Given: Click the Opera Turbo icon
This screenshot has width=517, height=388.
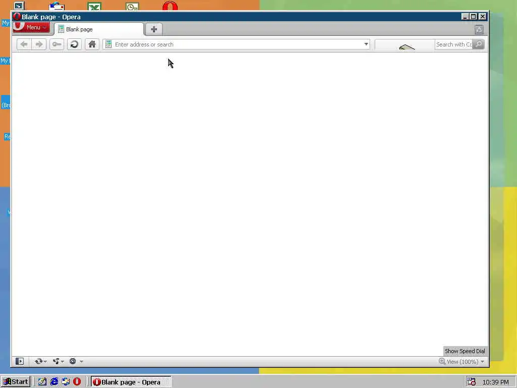Looking at the screenshot, I should click(x=73, y=362).
